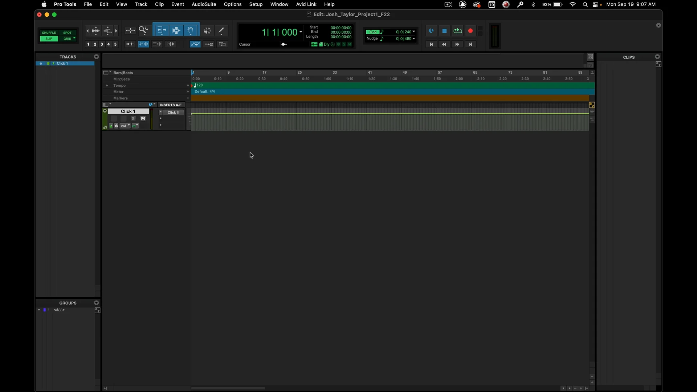This screenshot has width=697, height=392.
Task: Recall zoom preset 2
Action: point(95,44)
